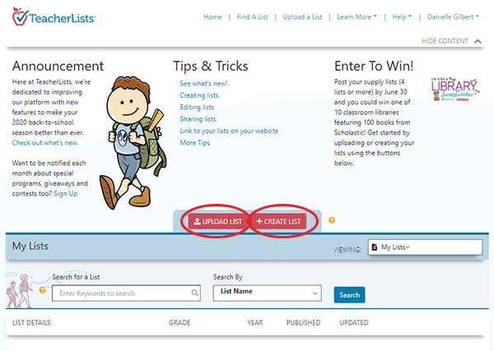Sort by the UPDATED column header

[353, 323]
